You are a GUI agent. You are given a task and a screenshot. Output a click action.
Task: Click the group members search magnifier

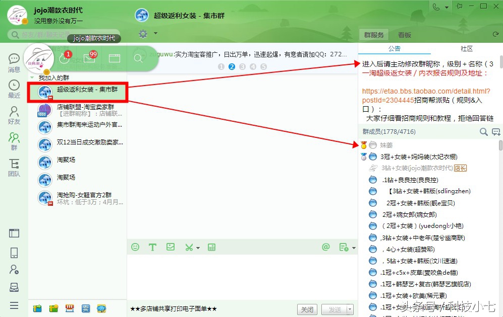483,132
